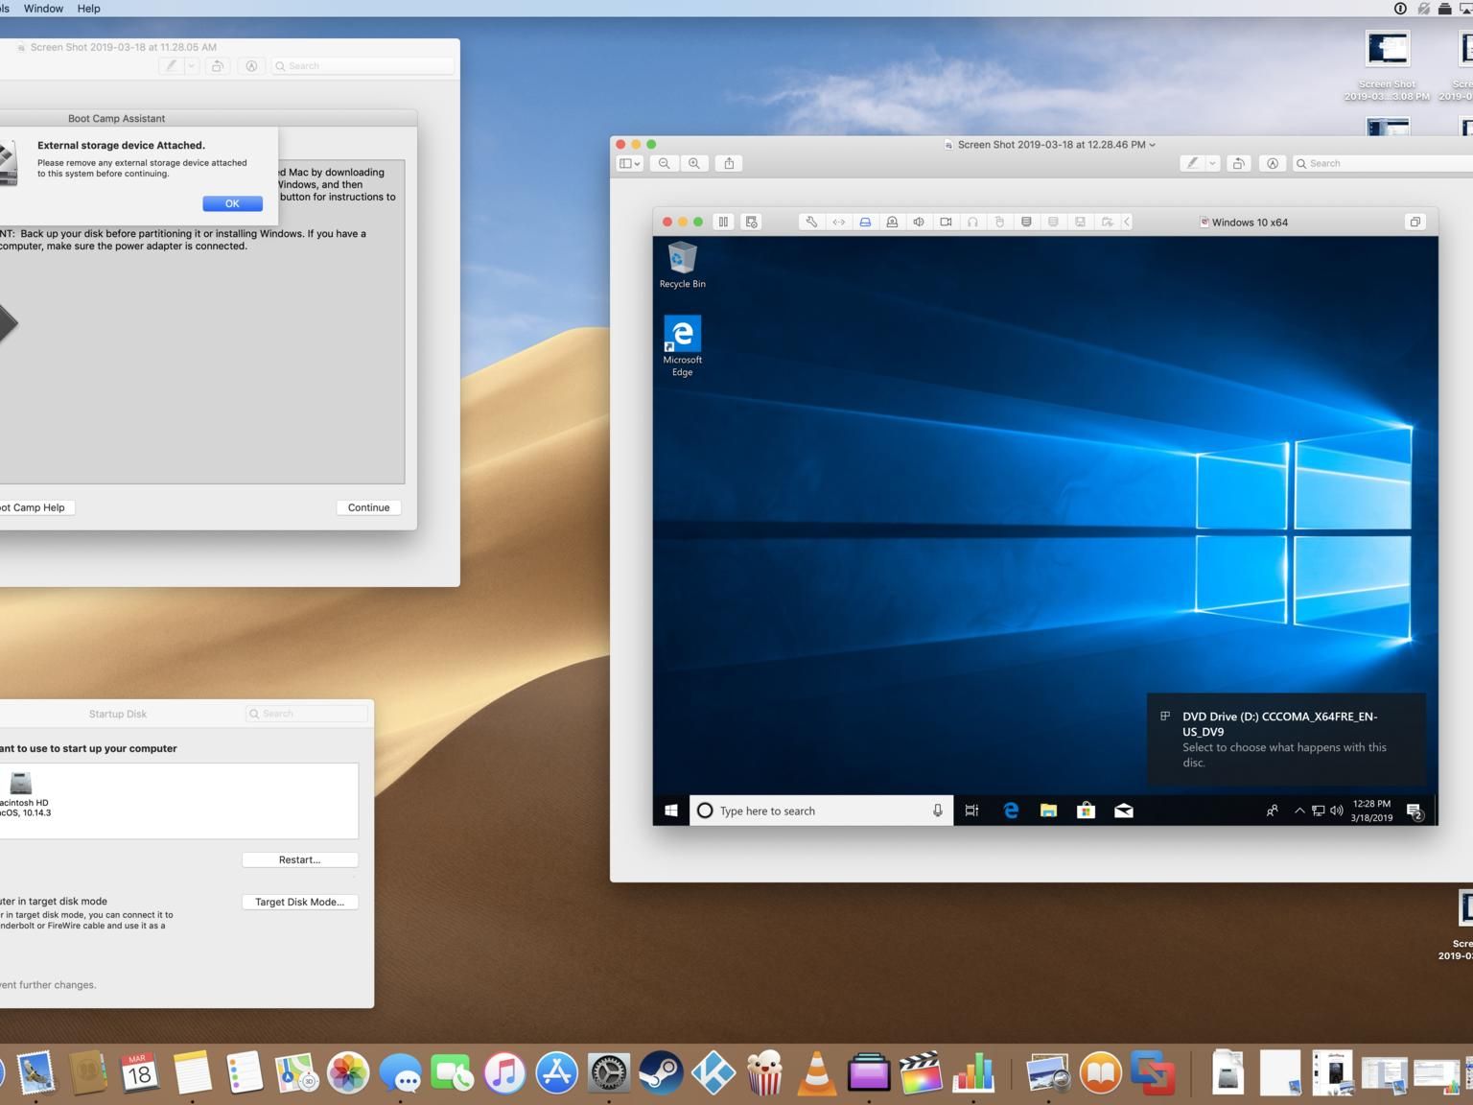Image resolution: width=1473 pixels, height=1105 pixels.
Task: Click the zoom in magnifier in Preview toolbar
Action: tap(694, 163)
